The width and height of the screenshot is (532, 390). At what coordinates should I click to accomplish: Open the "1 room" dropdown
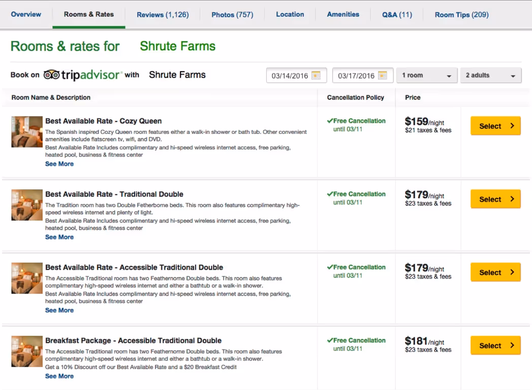427,75
